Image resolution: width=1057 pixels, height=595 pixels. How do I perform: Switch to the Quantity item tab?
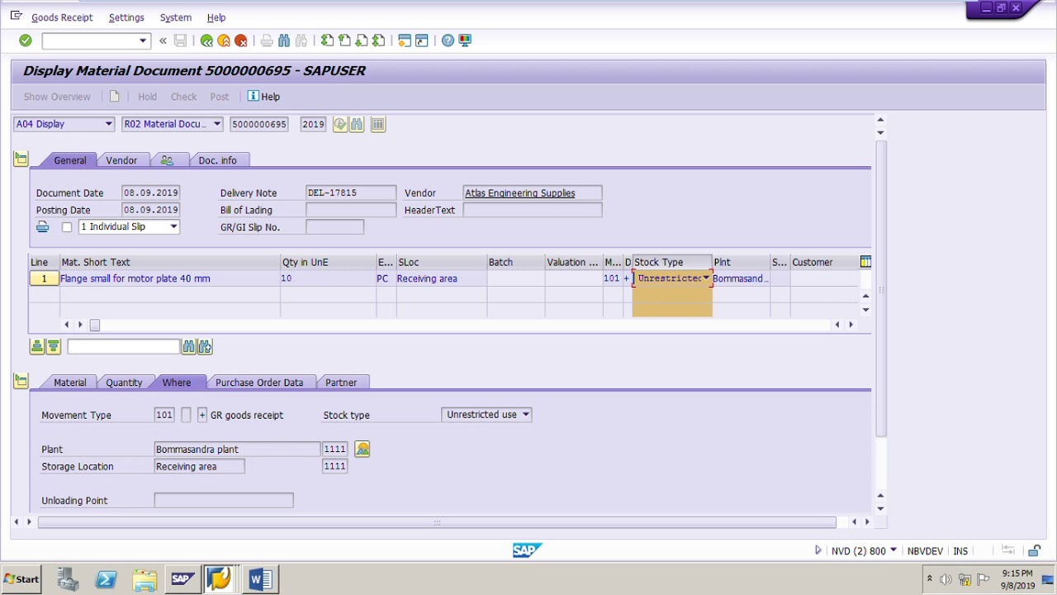(x=124, y=383)
